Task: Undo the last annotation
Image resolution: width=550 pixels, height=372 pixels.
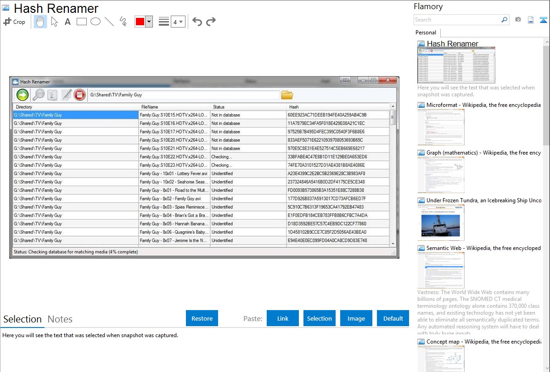Action: click(197, 22)
